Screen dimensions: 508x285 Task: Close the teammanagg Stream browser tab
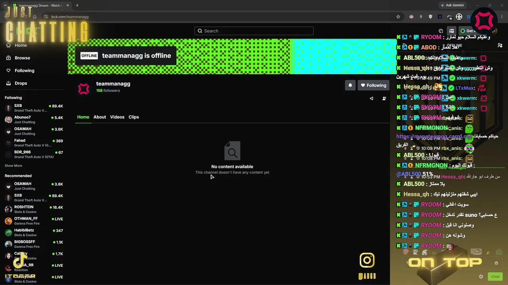[67, 6]
